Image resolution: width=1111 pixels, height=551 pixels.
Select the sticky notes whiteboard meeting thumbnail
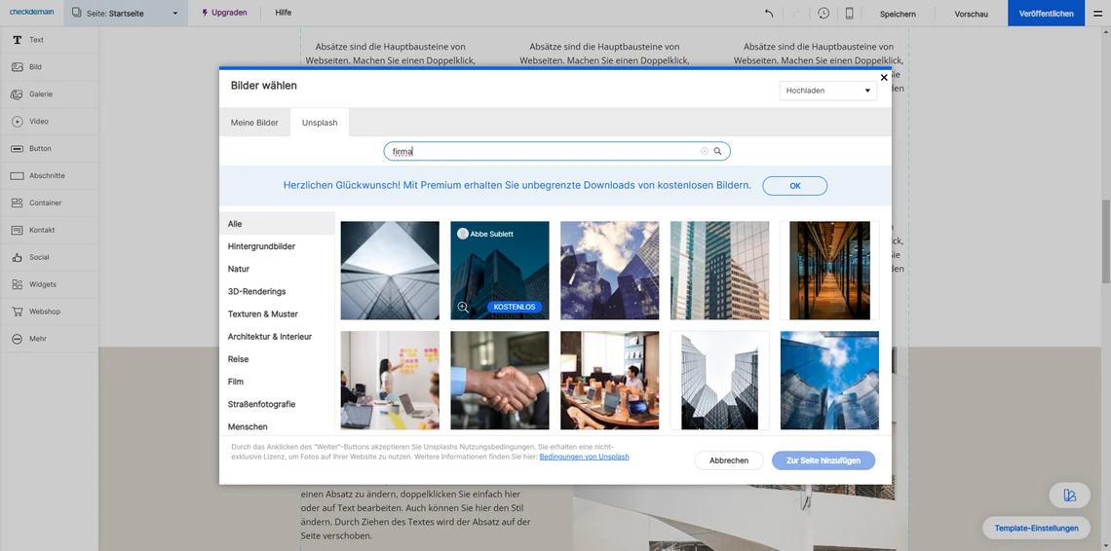[390, 381]
